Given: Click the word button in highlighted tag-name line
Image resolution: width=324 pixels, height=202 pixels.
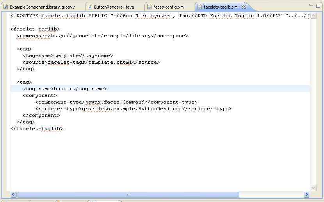Looking at the screenshot, I should [x=63, y=89].
